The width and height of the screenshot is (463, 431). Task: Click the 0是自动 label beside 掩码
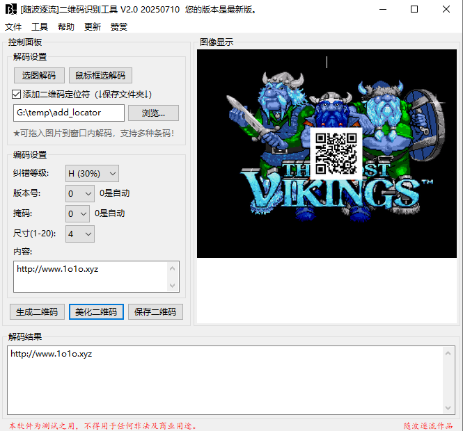click(x=109, y=213)
